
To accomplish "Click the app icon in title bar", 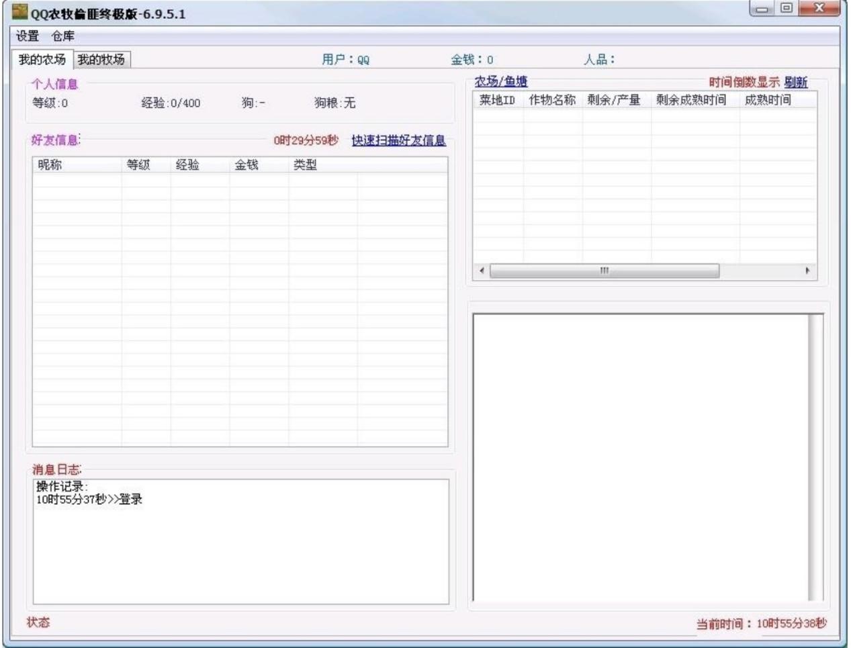I will pos(19,12).
